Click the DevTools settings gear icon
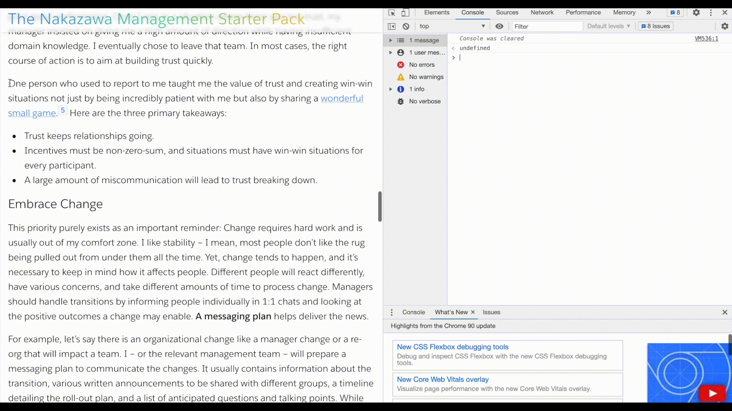 tap(696, 12)
